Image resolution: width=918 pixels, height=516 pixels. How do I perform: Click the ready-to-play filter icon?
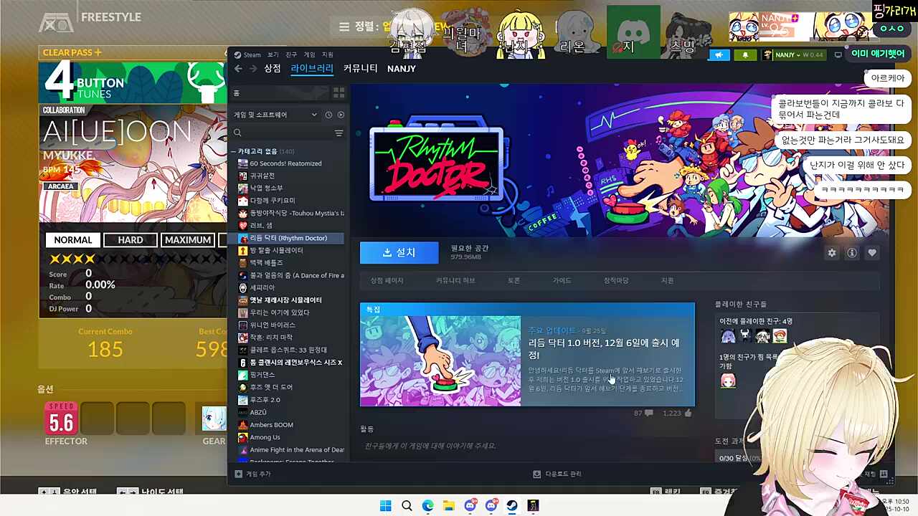click(341, 115)
